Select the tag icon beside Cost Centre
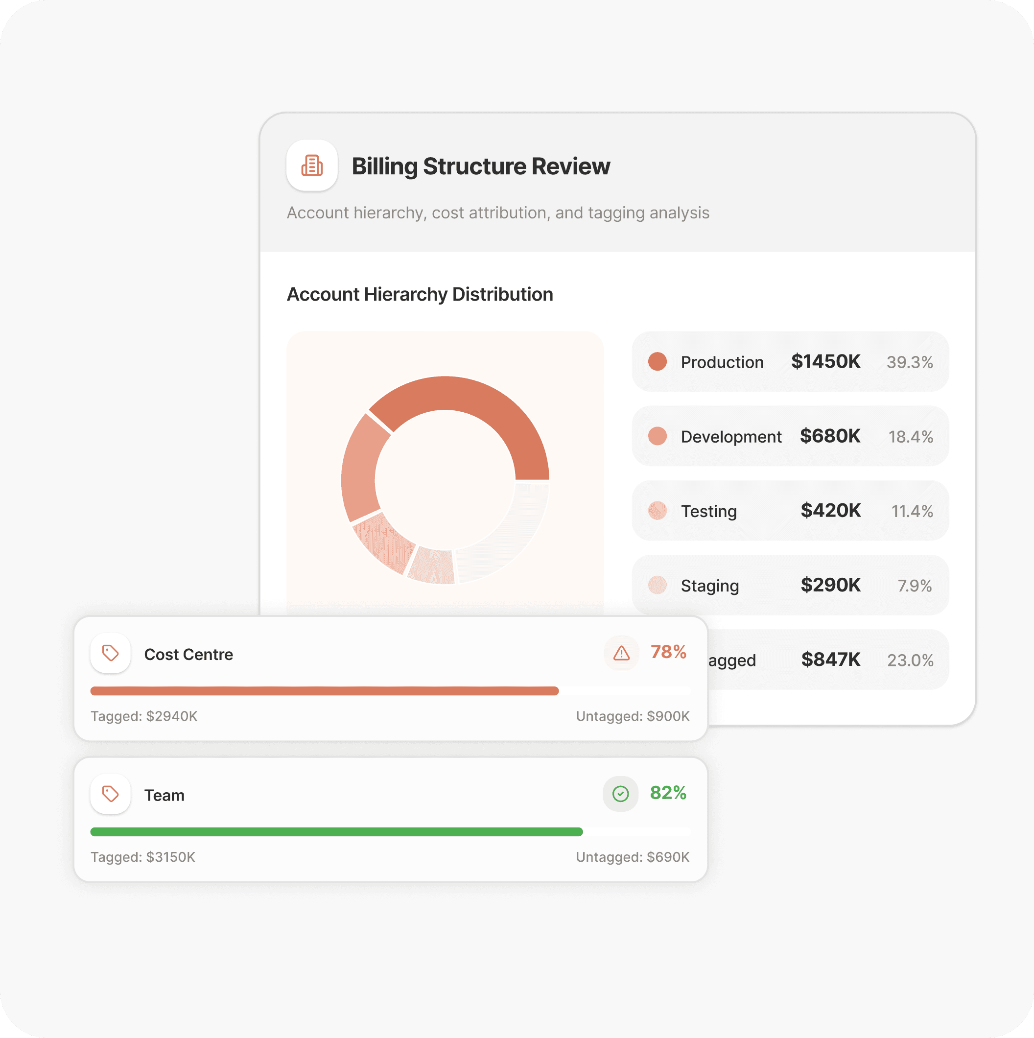This screenshot has width=1034, height=1038. coord(110,653)
